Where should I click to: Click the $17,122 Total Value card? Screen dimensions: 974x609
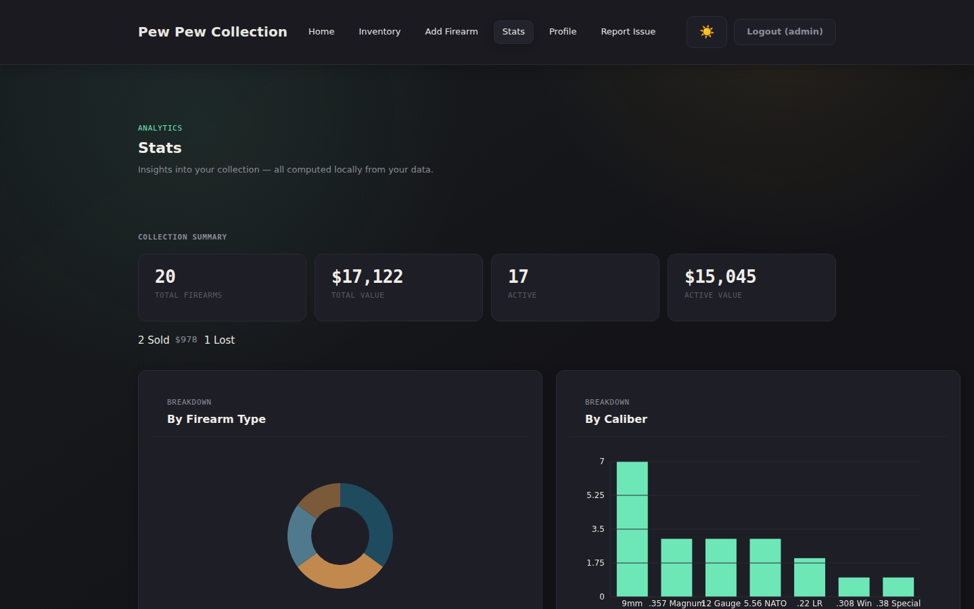(x=398, y=288)
